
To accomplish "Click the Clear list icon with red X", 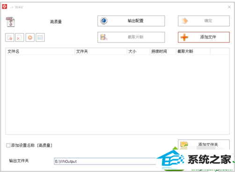I will (20, 37).
